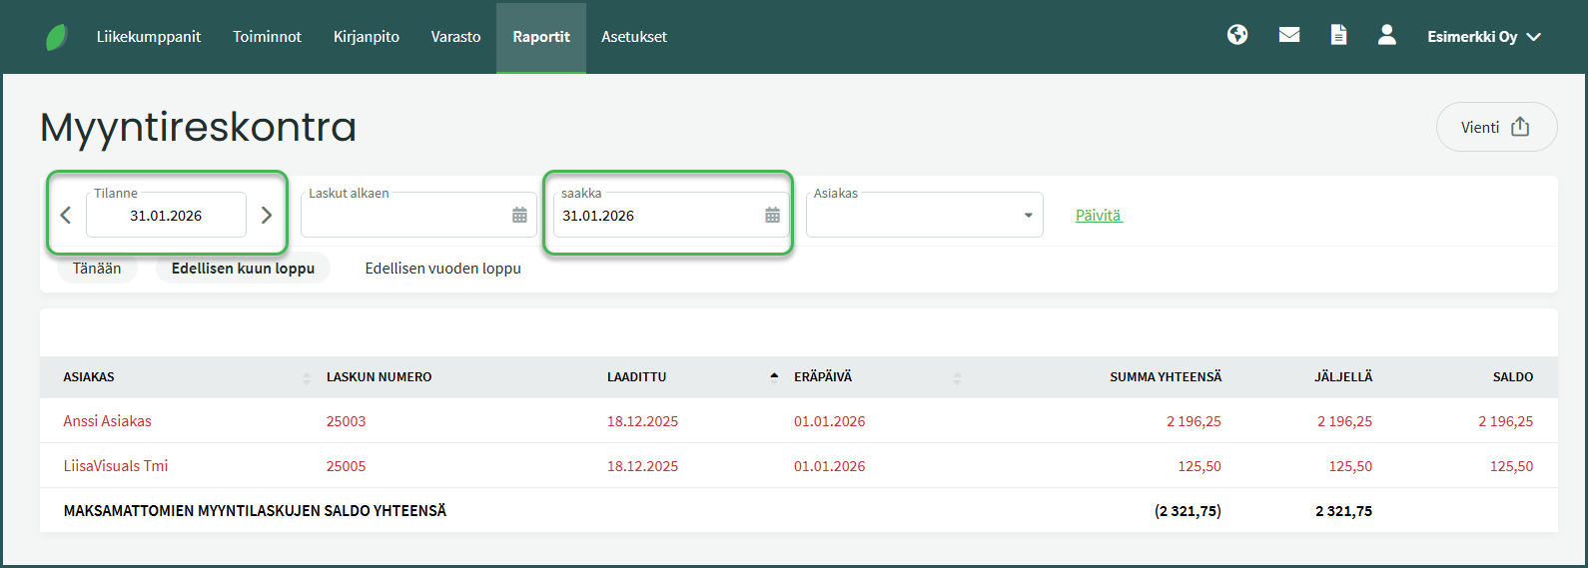This screenshot has height=568, width=1588.
Task: Open the envelope messages icon
Action: [1289, 36]
